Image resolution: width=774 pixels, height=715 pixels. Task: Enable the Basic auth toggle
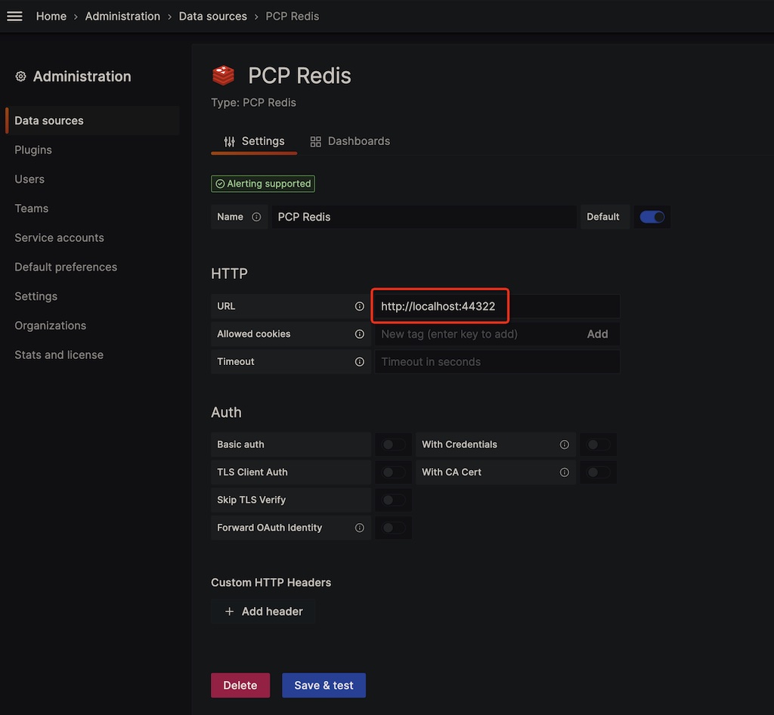[x=393, y=444]
